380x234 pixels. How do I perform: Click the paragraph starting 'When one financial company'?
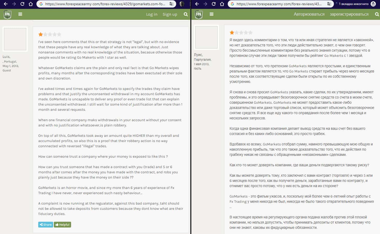[x=110, y=123]
